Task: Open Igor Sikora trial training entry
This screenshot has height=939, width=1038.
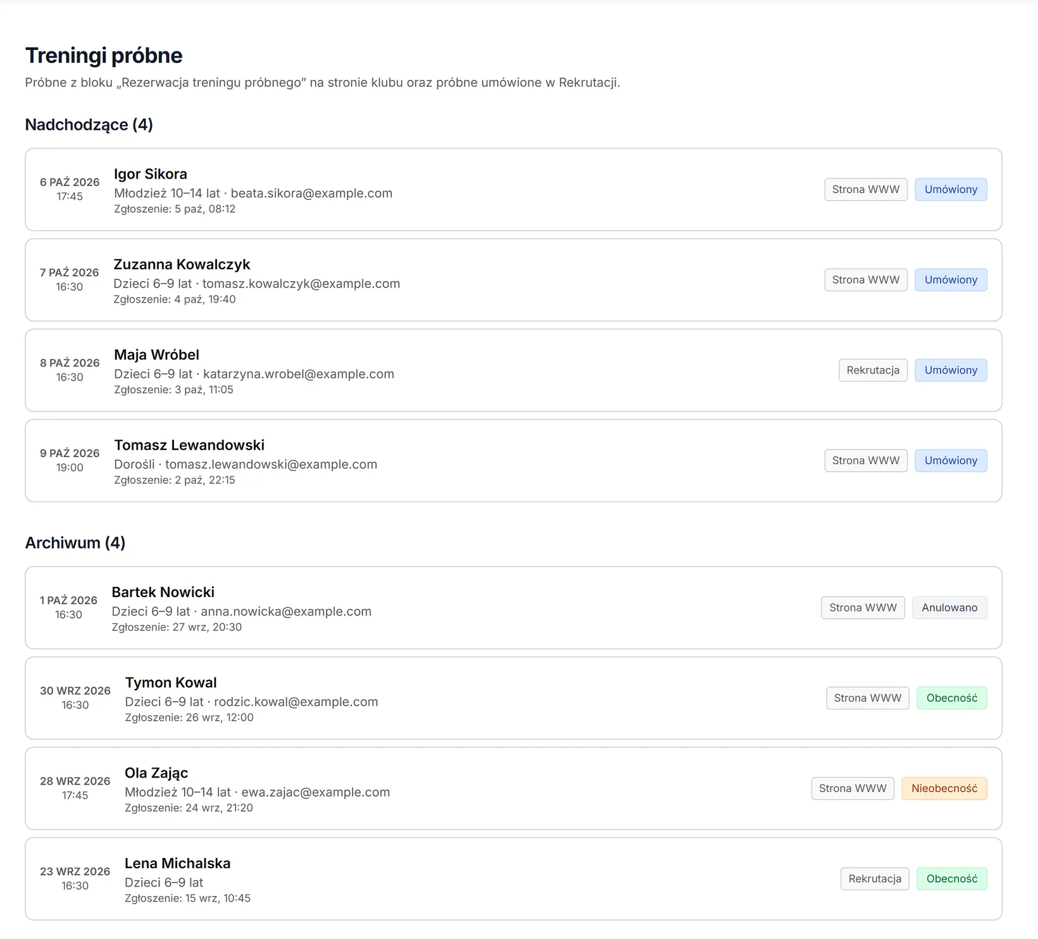Action: pos(513,189)
